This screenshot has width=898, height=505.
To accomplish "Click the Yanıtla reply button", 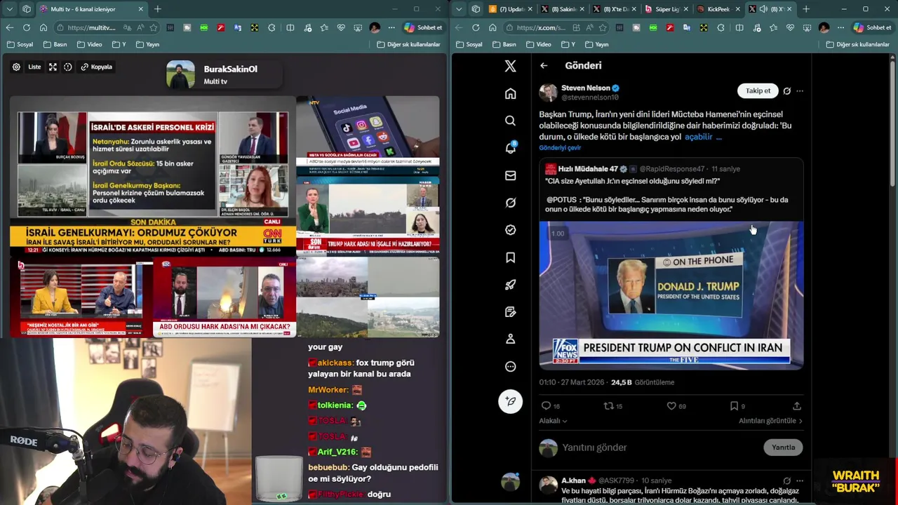I will (x=783, y=447).
